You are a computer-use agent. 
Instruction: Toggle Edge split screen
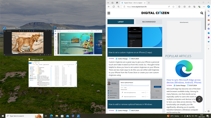click(185, 7)
